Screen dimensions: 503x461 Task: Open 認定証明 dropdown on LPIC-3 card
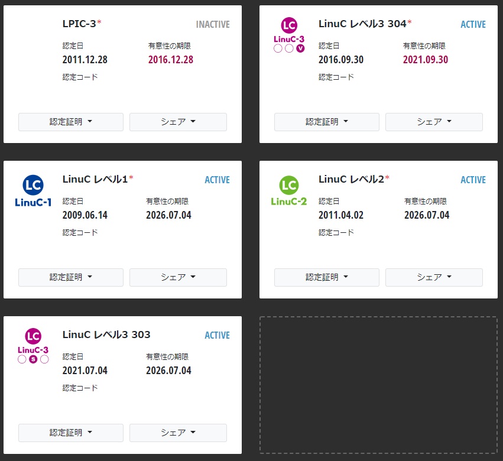(71, 122)
